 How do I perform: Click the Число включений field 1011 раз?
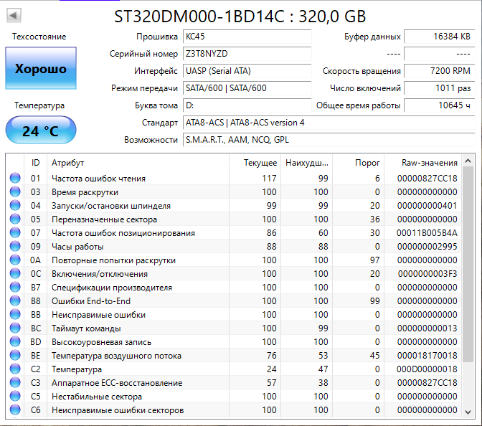pos(440,88)
